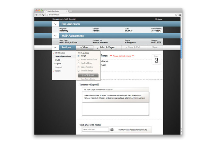
Task: Reload the page with the refresh icon
Action: (43, 15)
